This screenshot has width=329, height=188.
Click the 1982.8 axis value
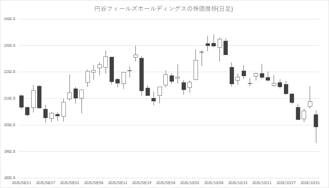tap(9, 152)
